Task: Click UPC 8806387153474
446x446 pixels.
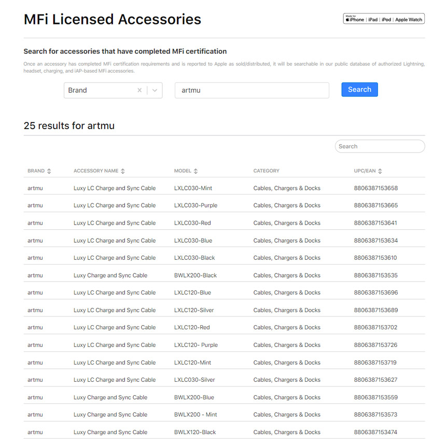Action: tap(375, 432)
